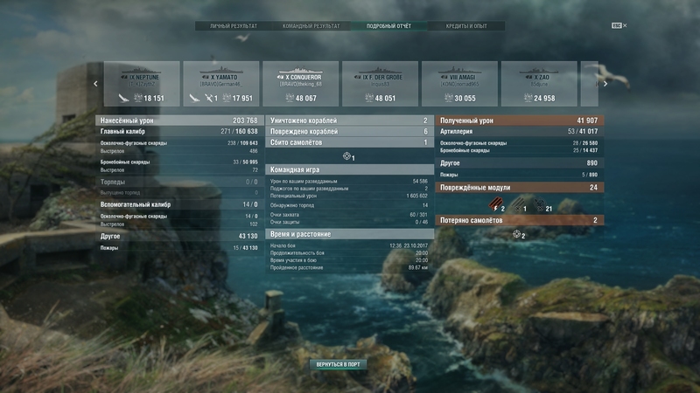Click the Начало боя date row
The height and width of the screenshot is (393, 700).
pyautogui.click(x=349, y=245)
